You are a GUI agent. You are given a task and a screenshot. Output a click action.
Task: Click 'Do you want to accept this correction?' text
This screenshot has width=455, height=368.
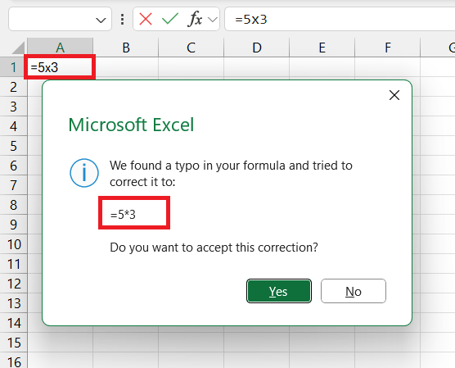pos(214,248)
